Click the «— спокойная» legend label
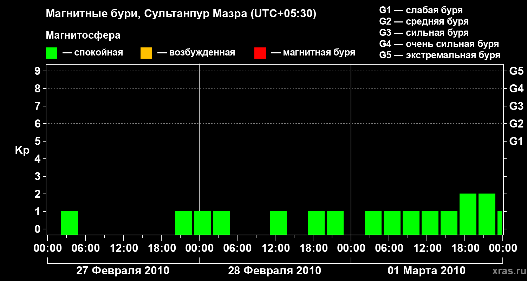 (x=93, y=53)
